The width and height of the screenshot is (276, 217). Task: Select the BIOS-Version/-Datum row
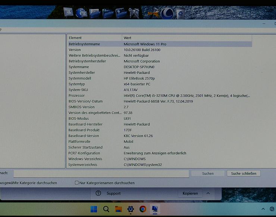click(85, 101)
